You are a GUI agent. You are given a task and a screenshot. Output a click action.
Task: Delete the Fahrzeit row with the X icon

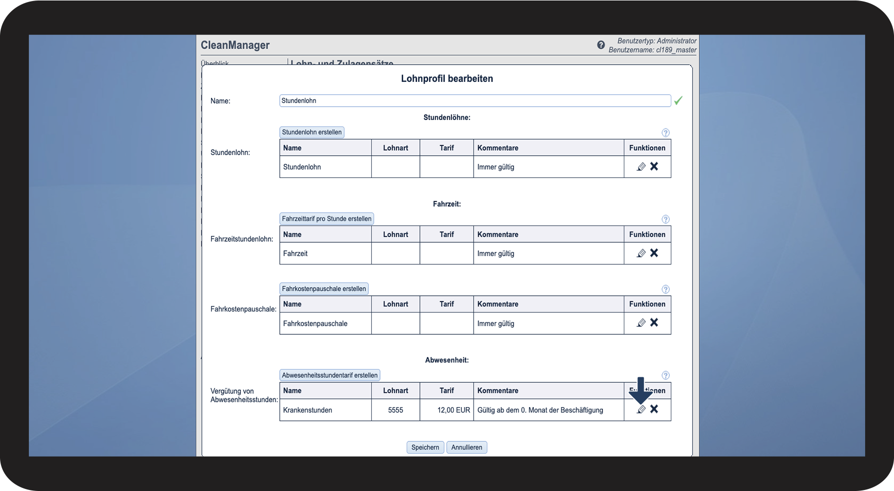pyautogui.click(x=654, y=253)
